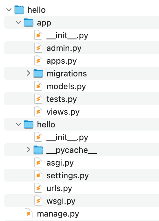Viewport: 159px width, 221px height.
Task: Click the file icon beside tests.py
Action: click(x=38, y=99)
